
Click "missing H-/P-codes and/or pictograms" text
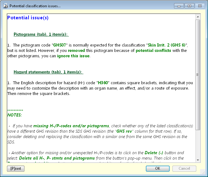point(71,126)
